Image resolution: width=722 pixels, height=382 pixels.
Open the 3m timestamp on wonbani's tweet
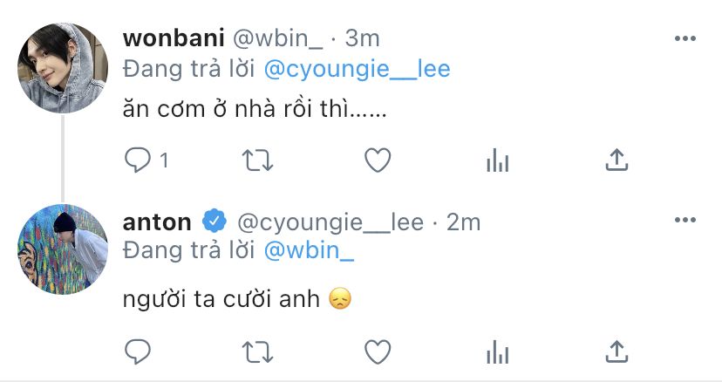click(x=362, y=38)
